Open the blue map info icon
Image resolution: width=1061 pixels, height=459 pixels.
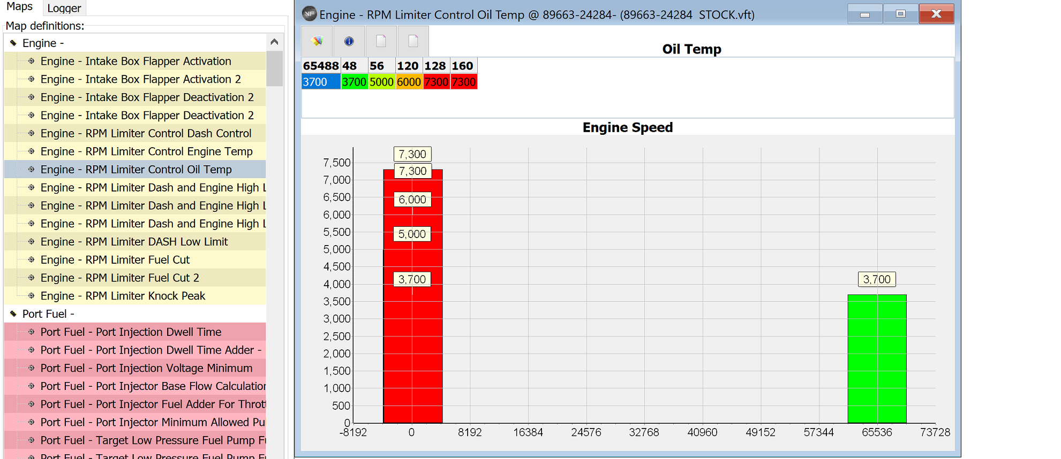(349, 41)
